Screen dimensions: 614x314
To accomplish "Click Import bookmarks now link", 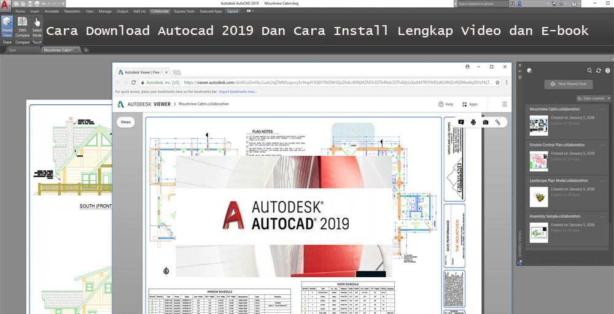I will [x=238, y=91].
